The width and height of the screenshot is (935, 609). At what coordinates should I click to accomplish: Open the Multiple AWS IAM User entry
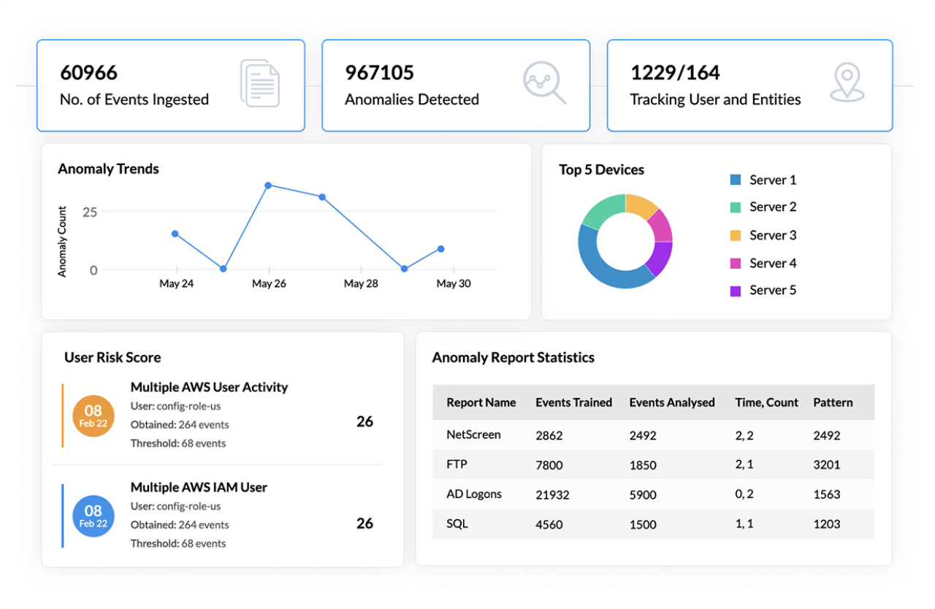pyautogui.click(x=199, y=487)
